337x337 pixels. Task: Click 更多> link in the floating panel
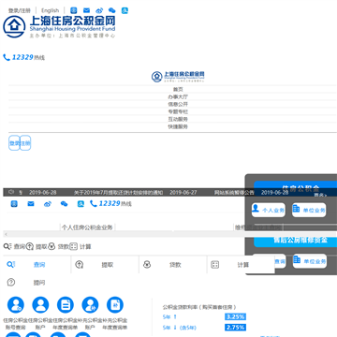click(320, 196)
